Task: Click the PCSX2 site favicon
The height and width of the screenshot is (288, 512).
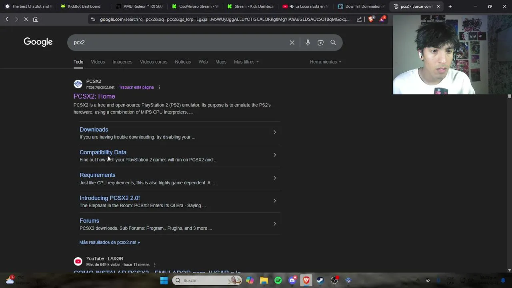Action: [78, 84]
